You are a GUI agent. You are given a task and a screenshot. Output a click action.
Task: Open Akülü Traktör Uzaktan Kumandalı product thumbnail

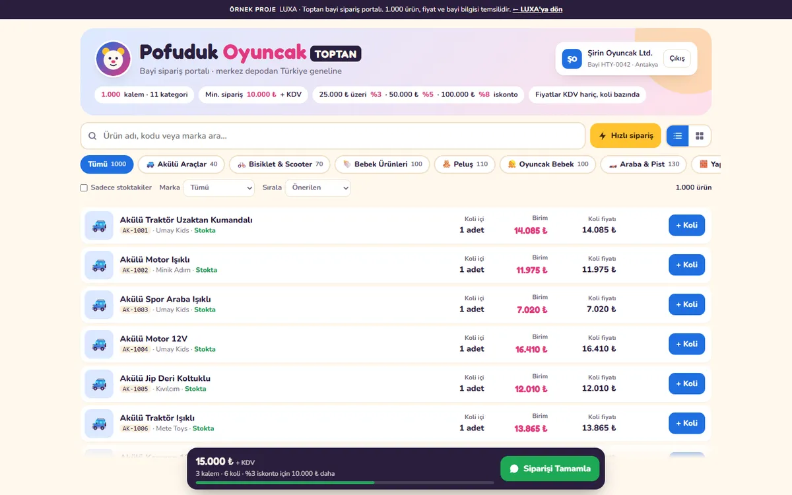click(x=99, y=226)
